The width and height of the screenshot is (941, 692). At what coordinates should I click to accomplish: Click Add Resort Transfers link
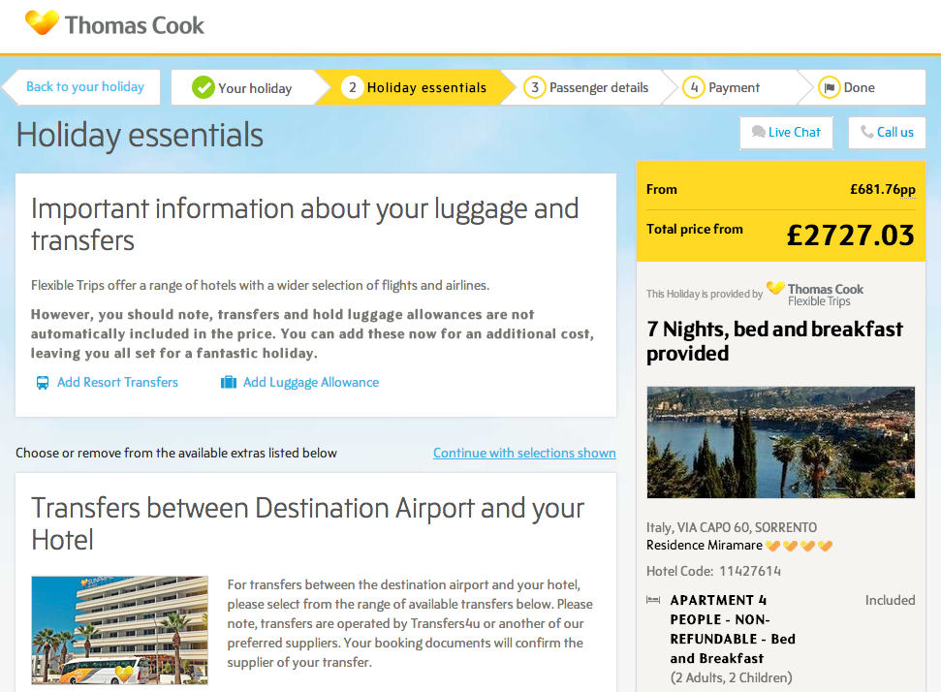point(117,382)
